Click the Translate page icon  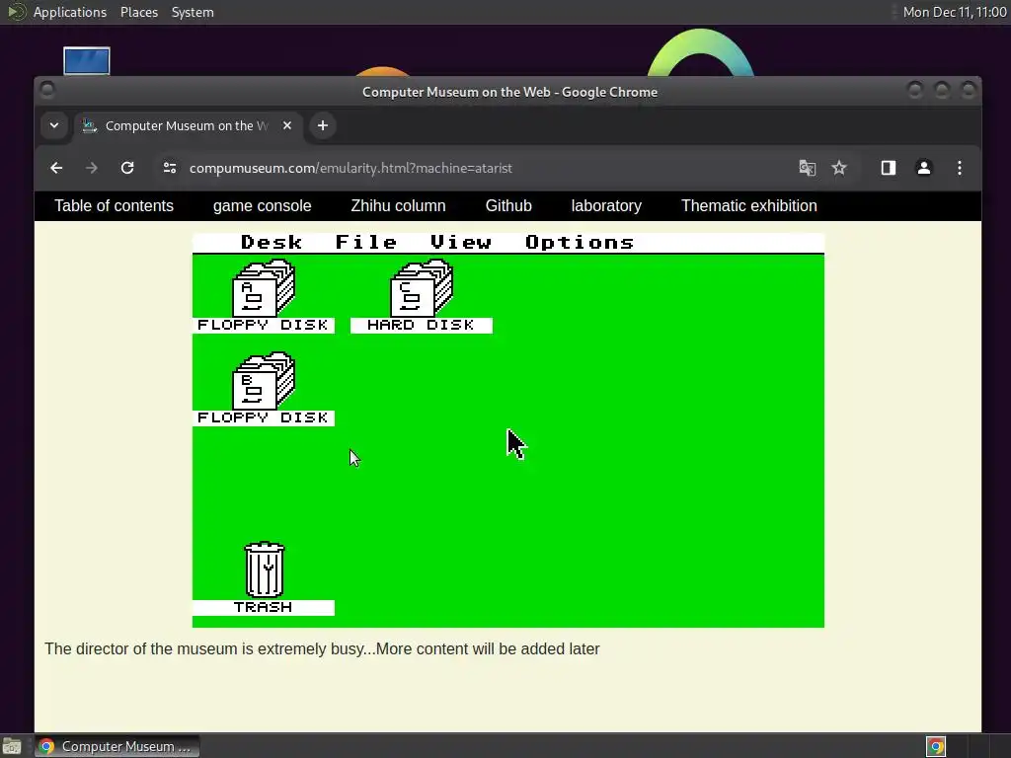point(808,168)
